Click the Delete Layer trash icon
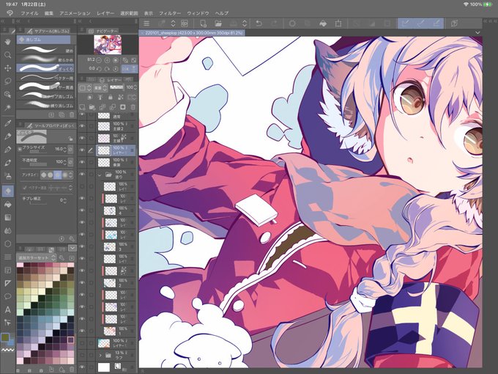Screen dimensions: 498x374 [133, 107]
